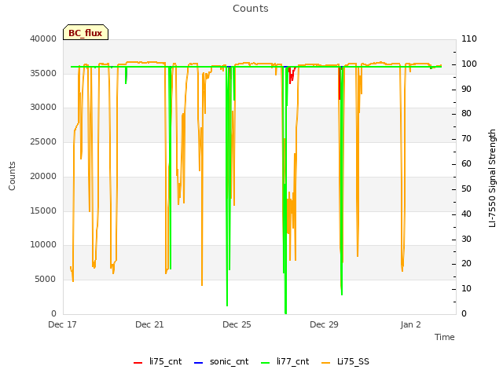
Task: Click the 90 right-axis tick label
Action: [466, 89]
